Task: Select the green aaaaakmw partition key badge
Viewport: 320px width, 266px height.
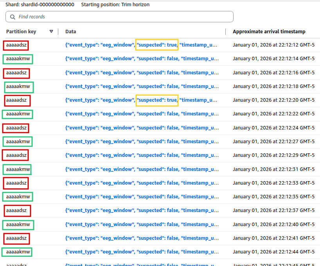Action: point(18,58)
